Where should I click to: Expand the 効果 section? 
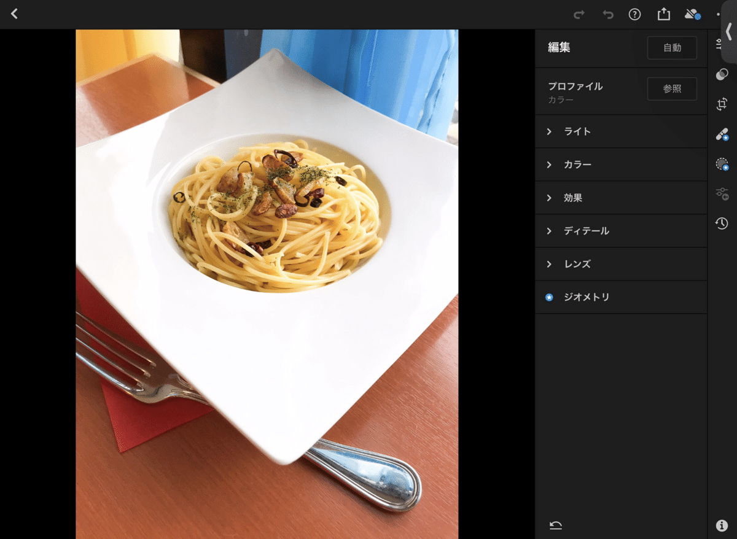click(621, 198)
